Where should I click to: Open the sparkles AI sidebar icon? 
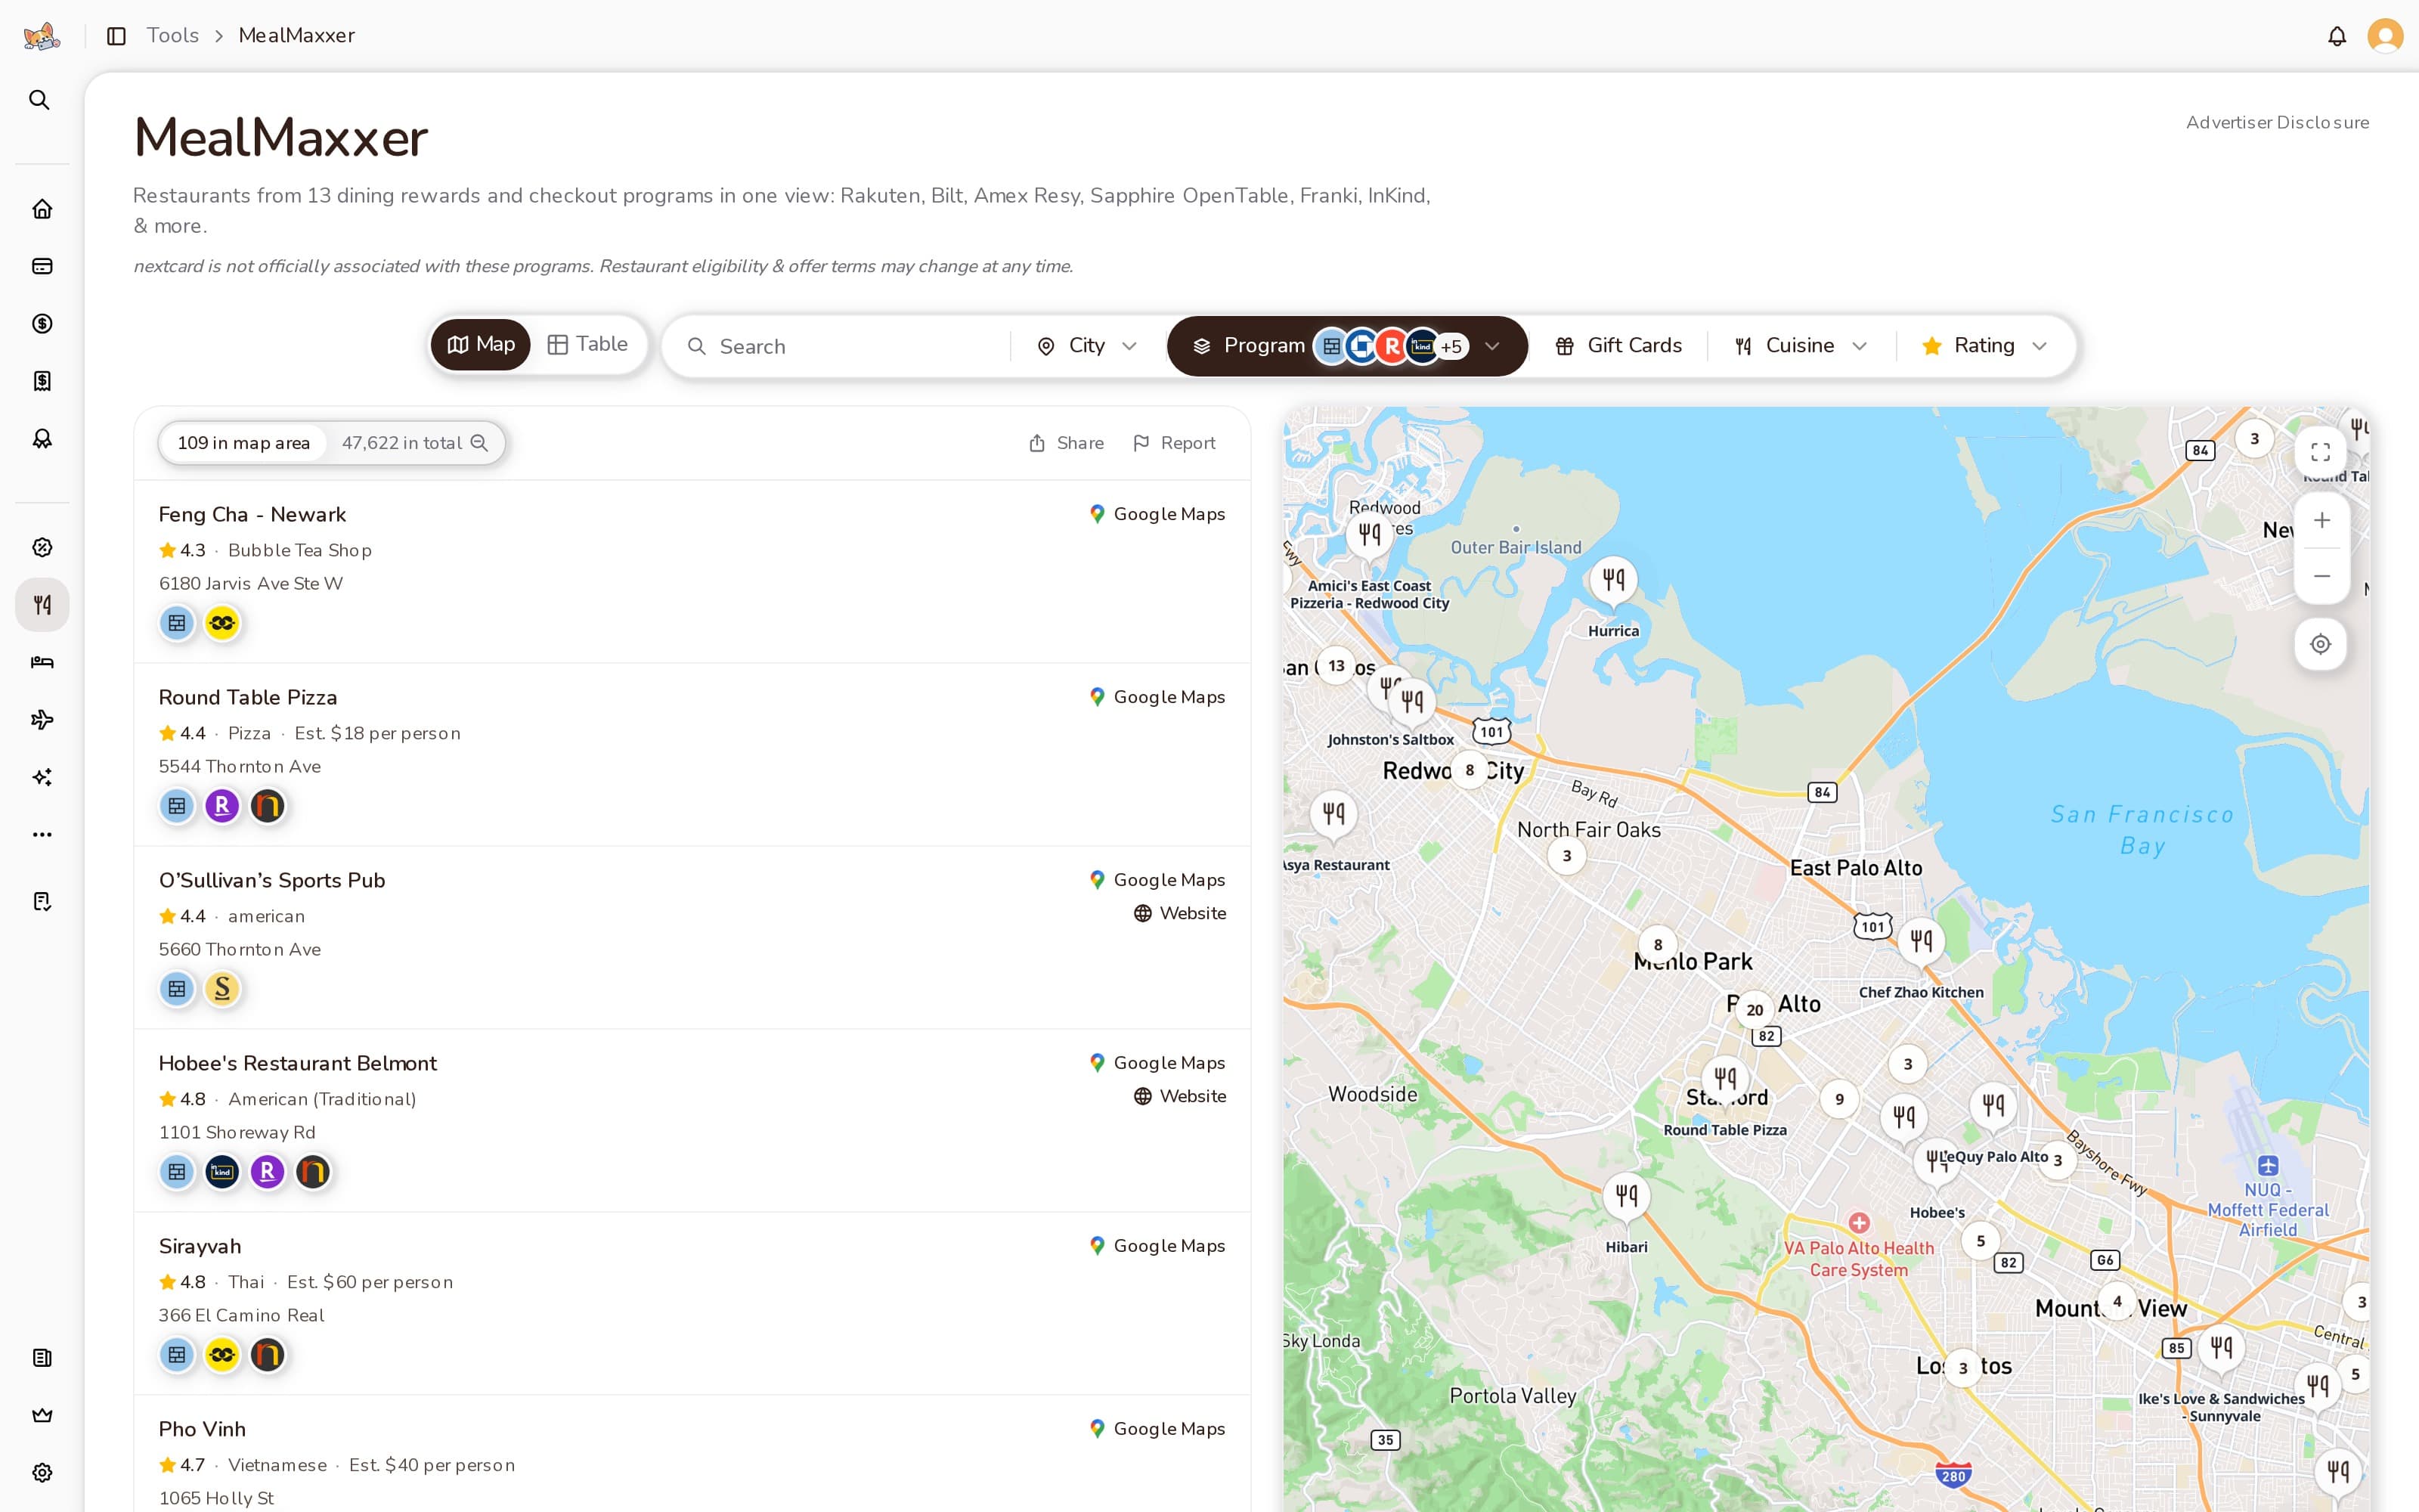click(x=42, y=777)
